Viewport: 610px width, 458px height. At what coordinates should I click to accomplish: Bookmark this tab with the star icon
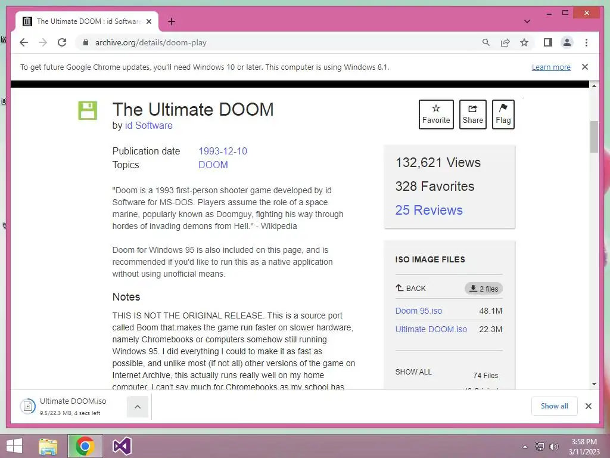click(x=524, y=42)
